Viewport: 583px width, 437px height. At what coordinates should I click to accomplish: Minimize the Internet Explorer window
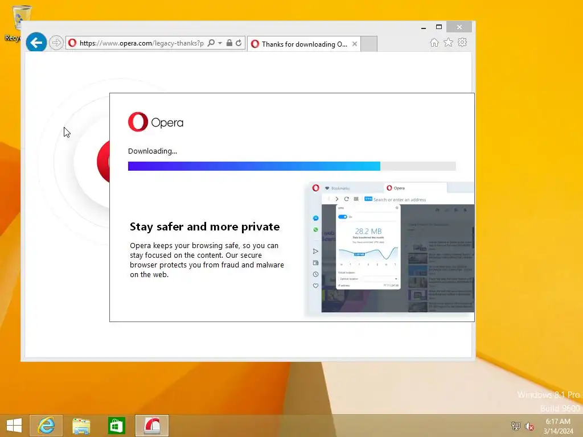pyautogui.click(x=424, y=27)
